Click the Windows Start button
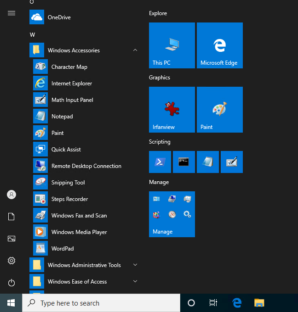 pyautogui.click(x=11, y=303)
